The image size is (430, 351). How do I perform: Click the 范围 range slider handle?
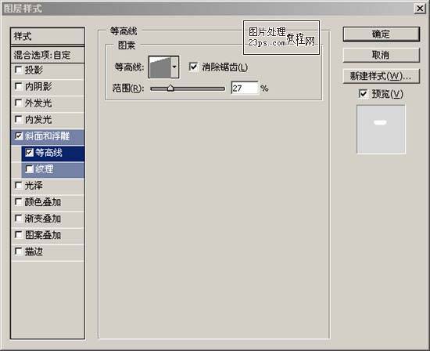tap(170, 89)
